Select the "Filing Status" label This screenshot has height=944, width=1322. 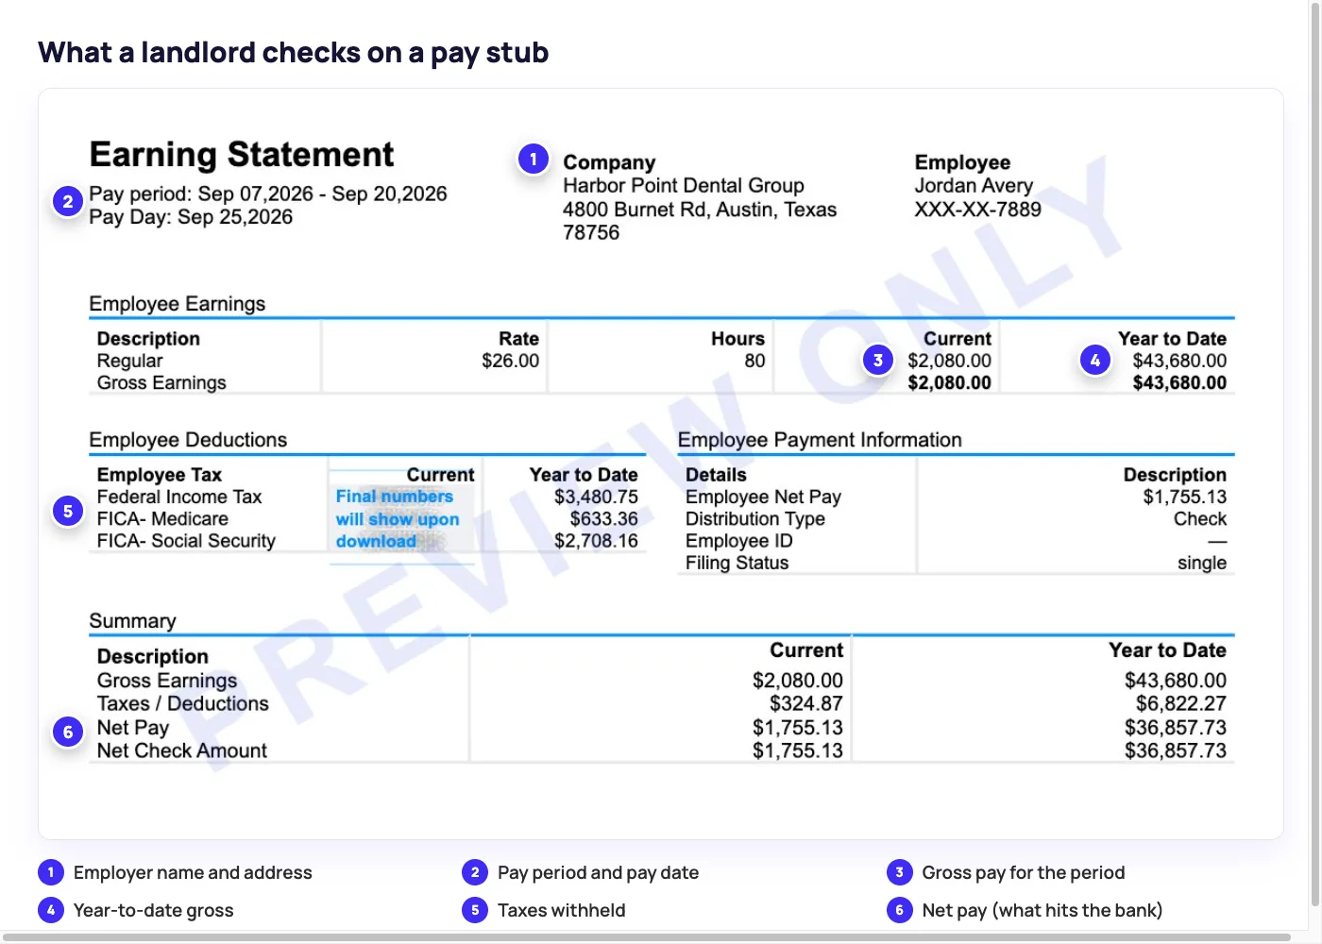[737, 563]
